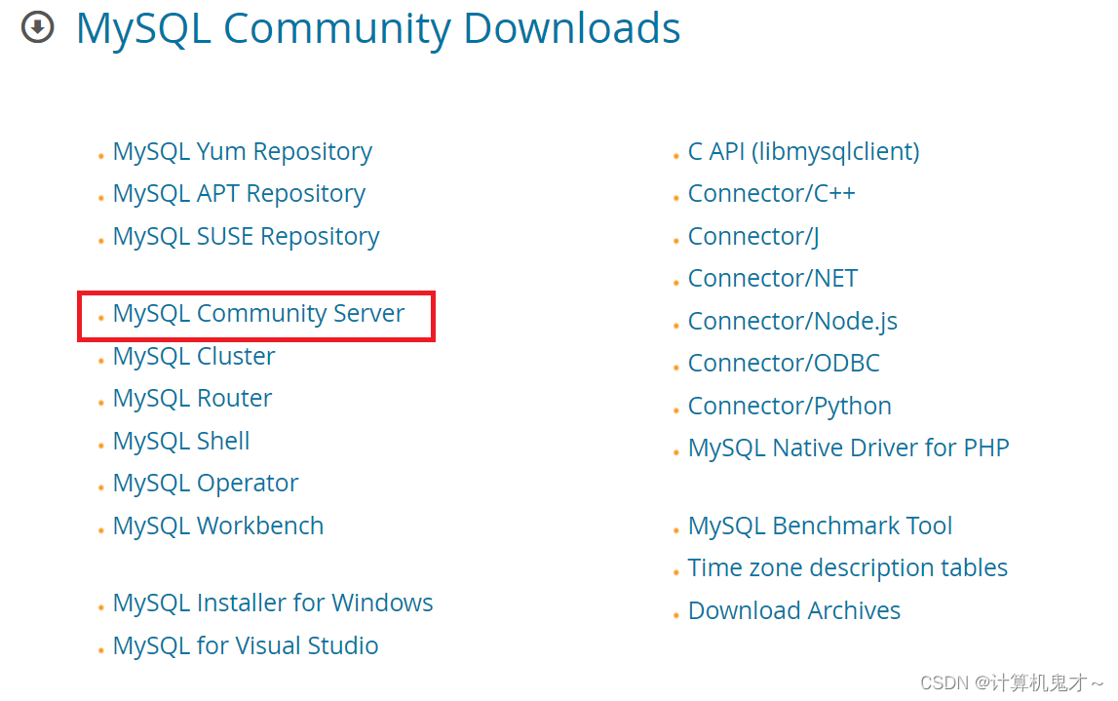Image resolution: width=1118 pixels, height=701 pixels.
Task: Go to Connector/C++ downloads
Action: [771, 193]
